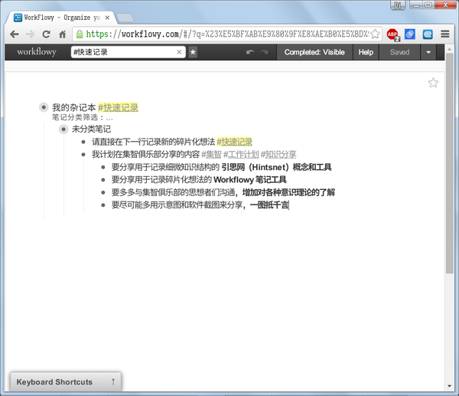Toggle Completed: Visible setting

(x=314, y=52)
